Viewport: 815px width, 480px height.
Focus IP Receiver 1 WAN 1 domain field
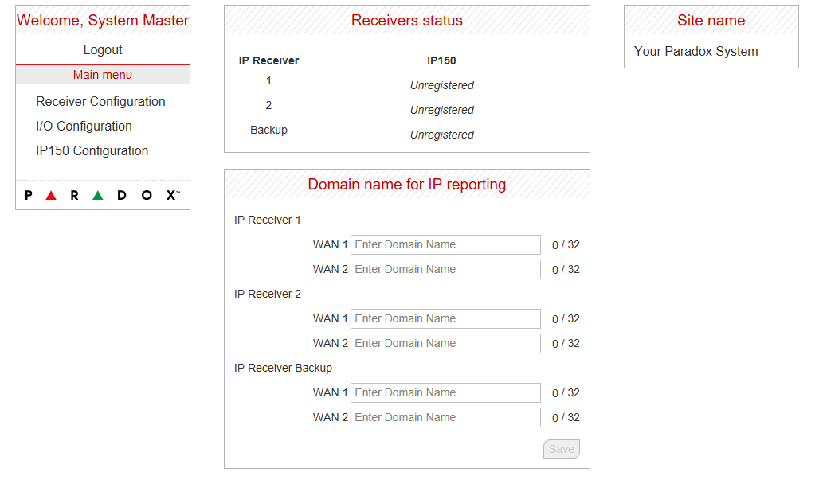tap(445, 244)
